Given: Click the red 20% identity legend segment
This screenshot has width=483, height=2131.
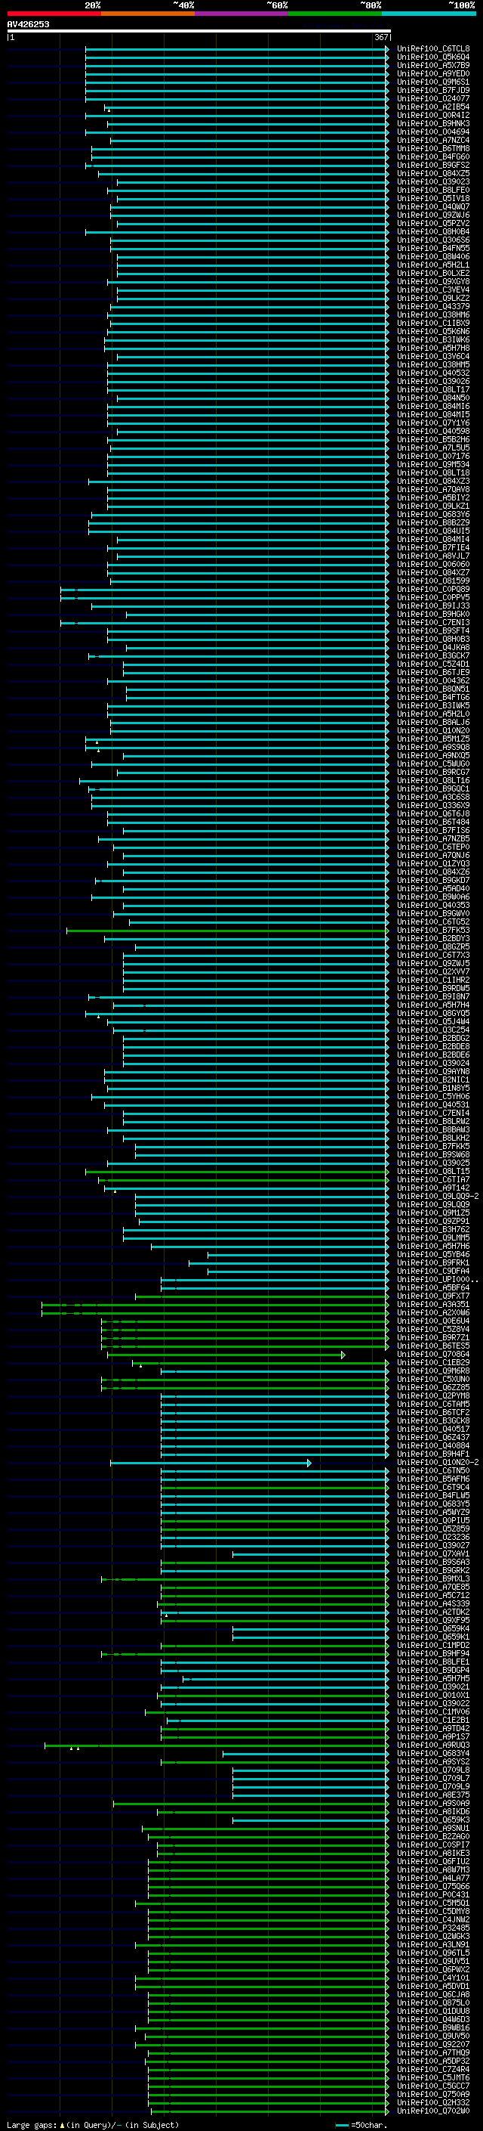Looking at the screenshot, I should click(x=54, y=14).
